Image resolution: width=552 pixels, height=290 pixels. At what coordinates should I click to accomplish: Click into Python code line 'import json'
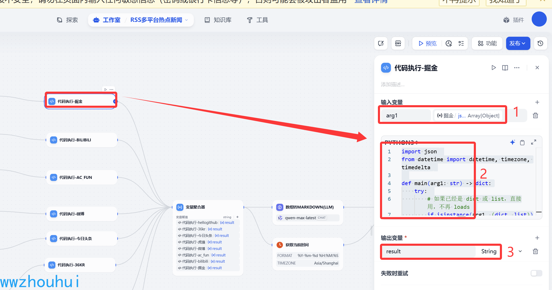(x=419, y=152)
